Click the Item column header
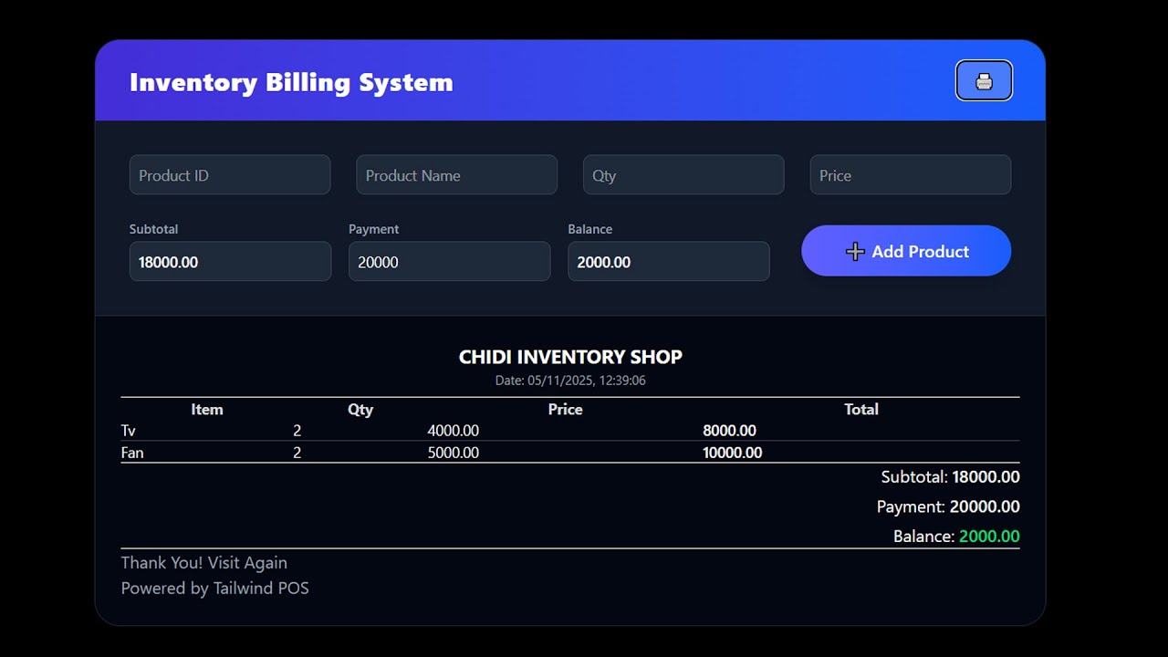 pyautogui.click(x=207, y=410)
